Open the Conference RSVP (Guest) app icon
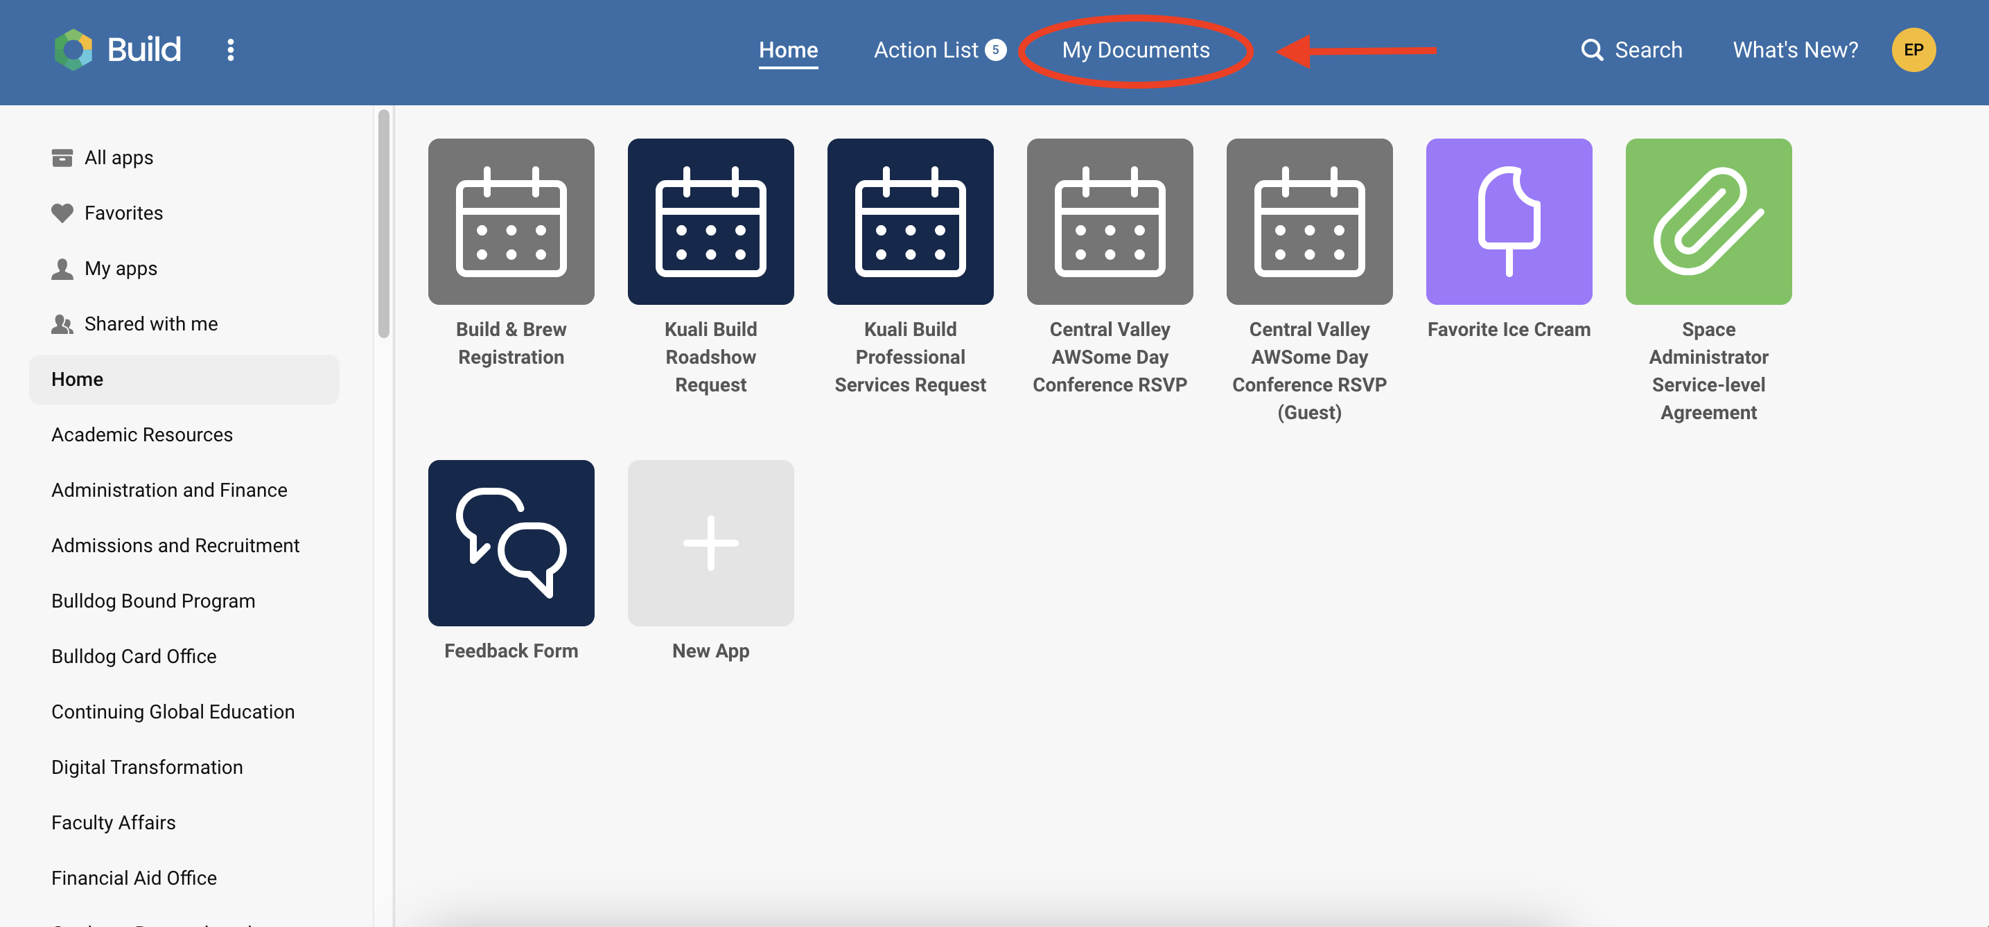The width and height of the screenshot is (1989, 927). pos(1310,222)
